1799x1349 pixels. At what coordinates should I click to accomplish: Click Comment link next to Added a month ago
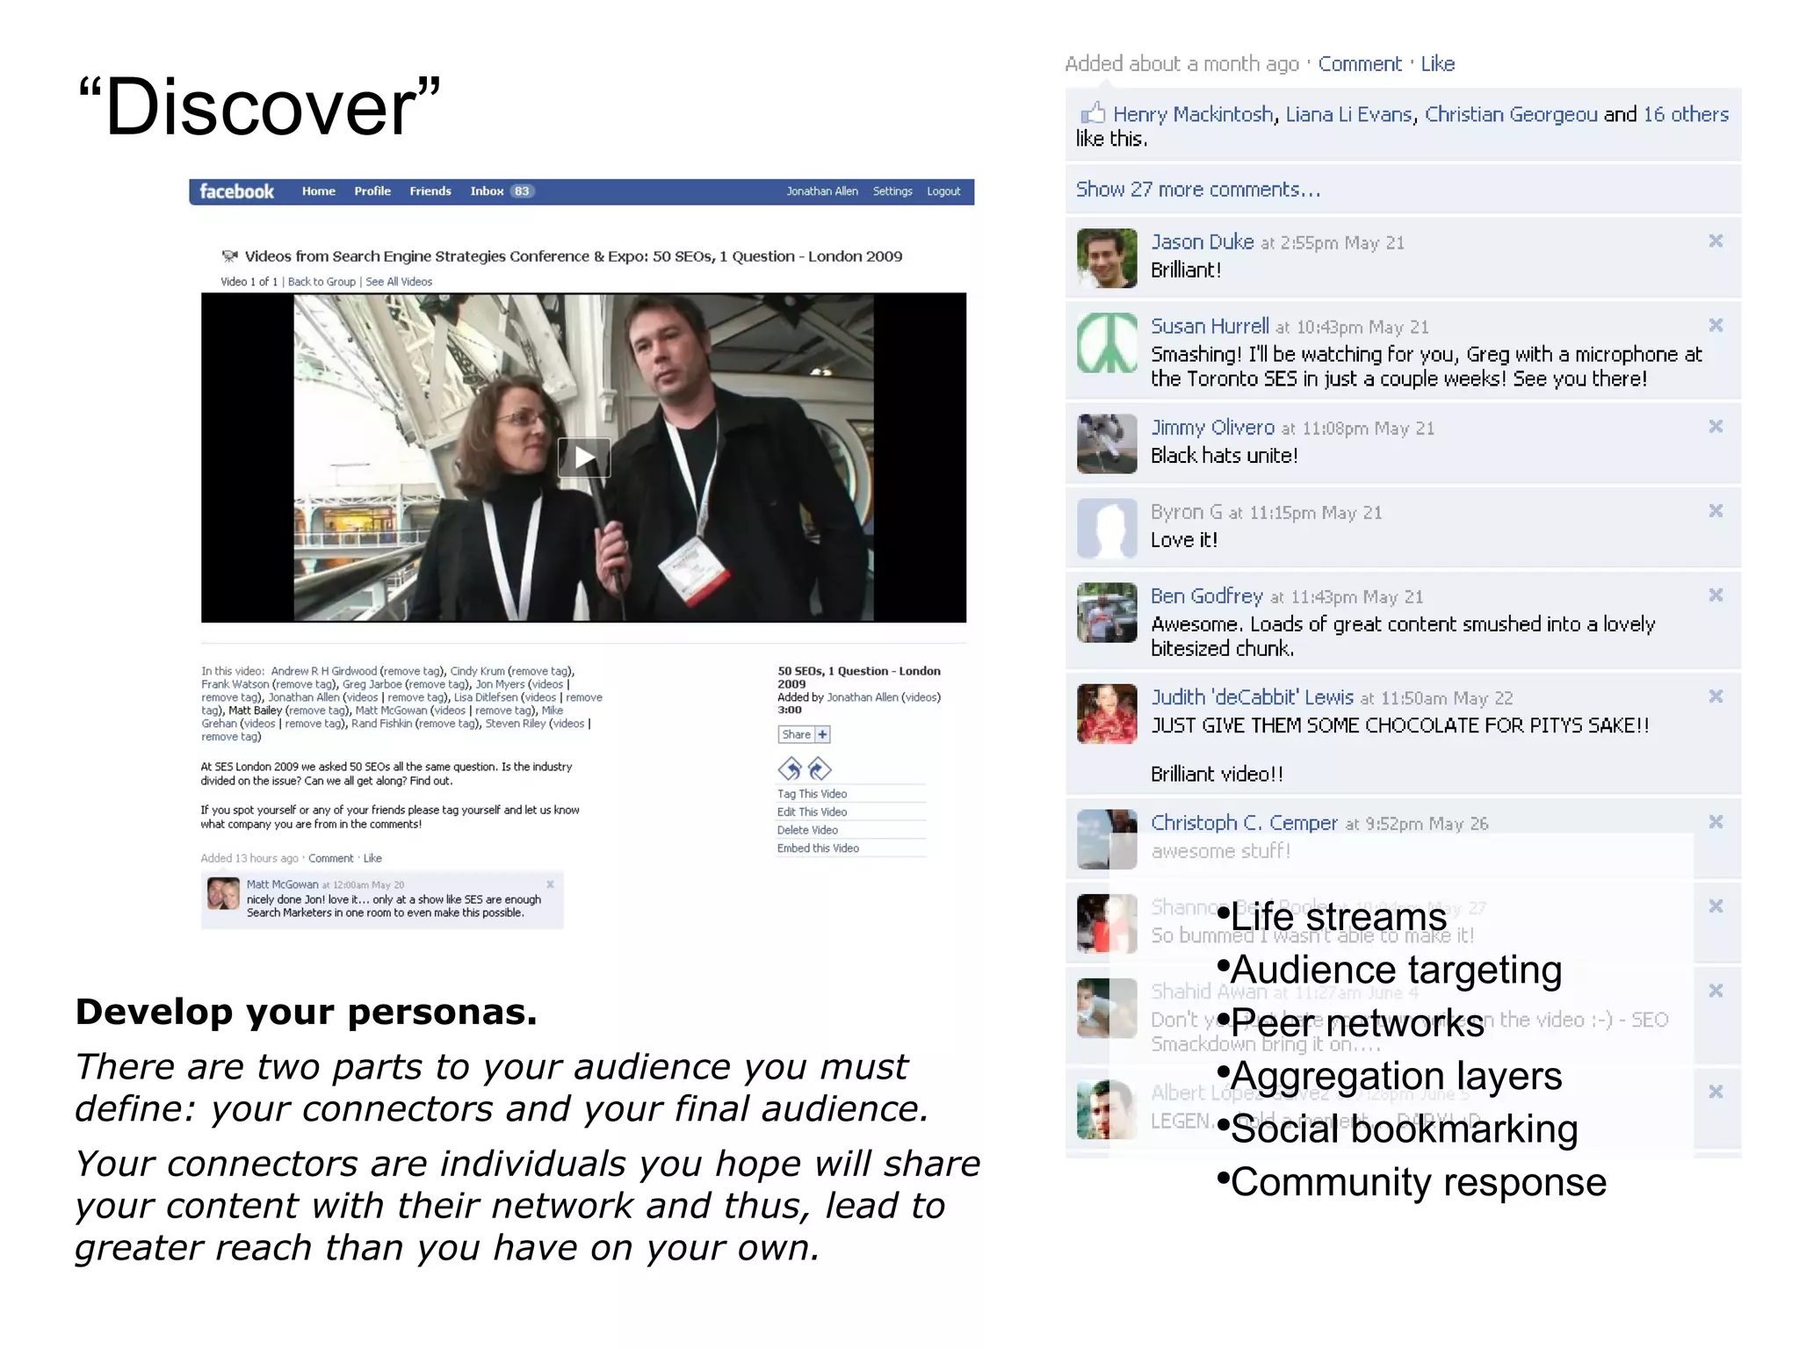pyautogui.click(x=1360, y=64)
